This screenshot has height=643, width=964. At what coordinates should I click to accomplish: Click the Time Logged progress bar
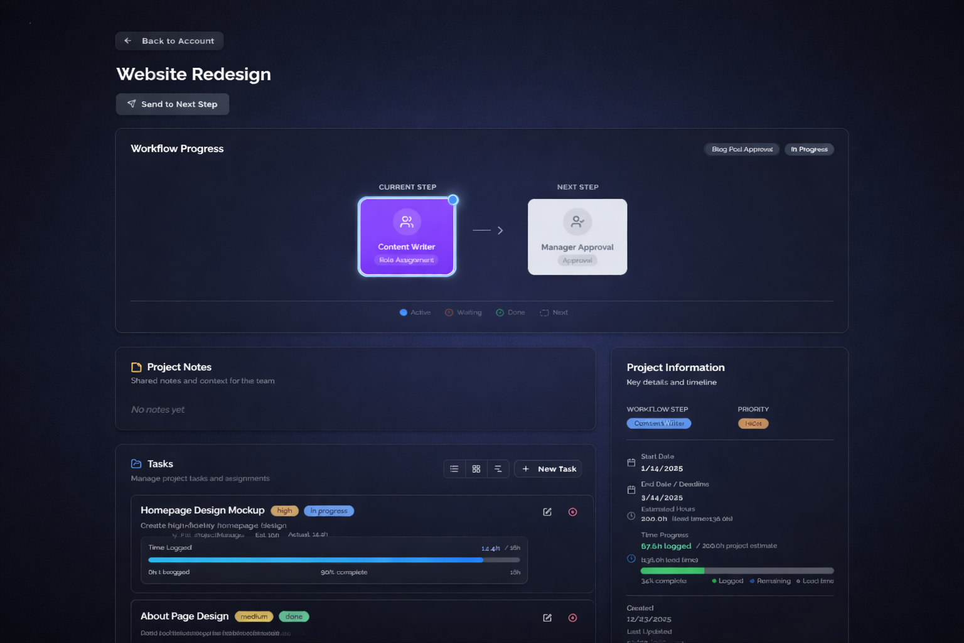point(334,559)
